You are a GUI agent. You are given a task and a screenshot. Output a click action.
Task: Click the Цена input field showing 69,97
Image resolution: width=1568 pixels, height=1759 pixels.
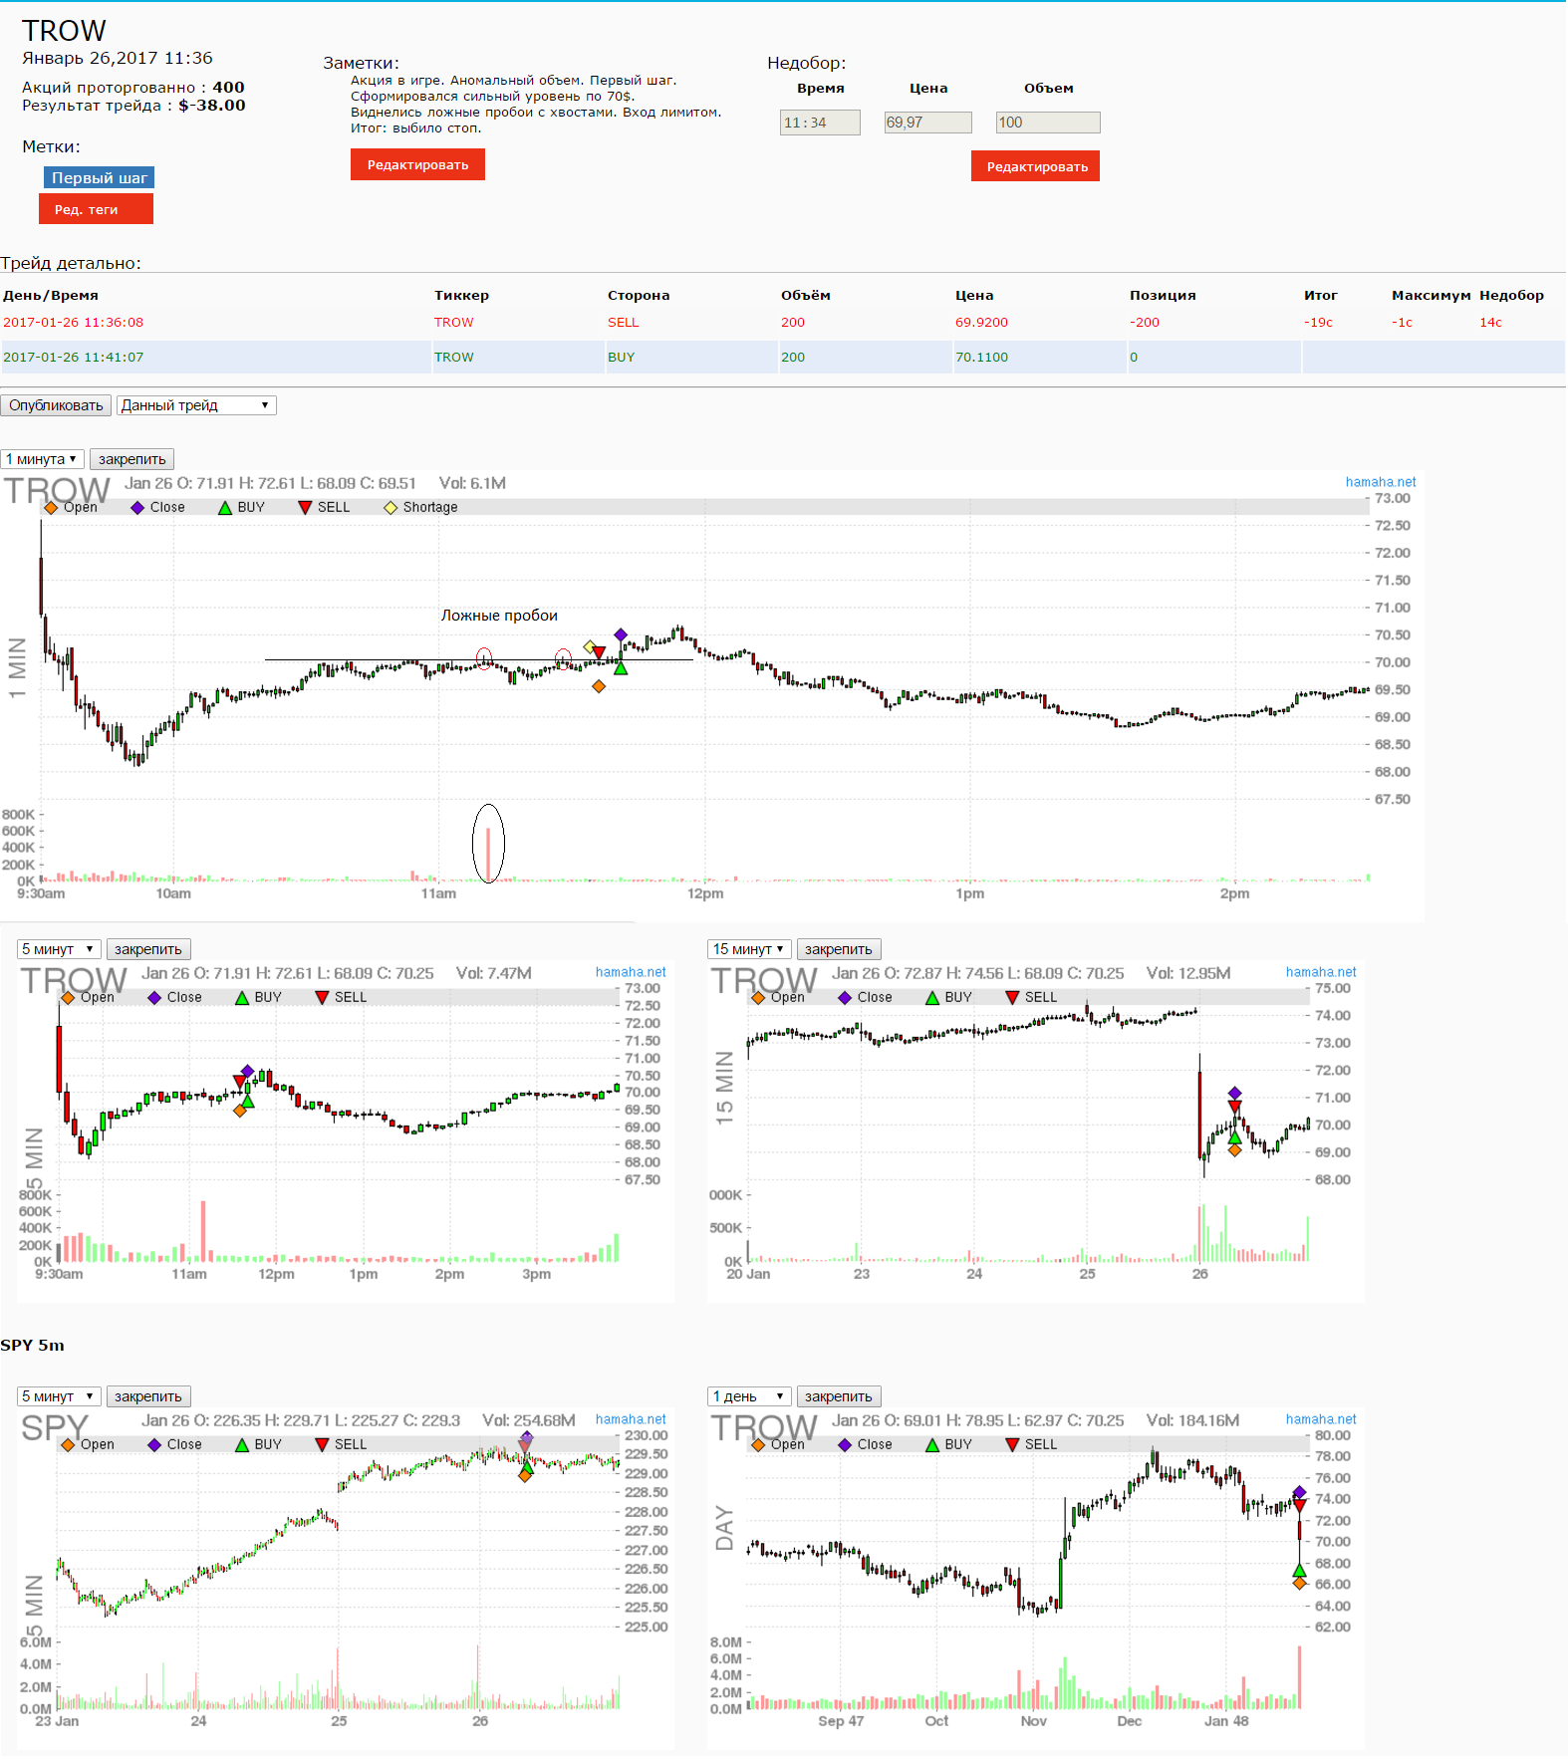coord(927,123)
